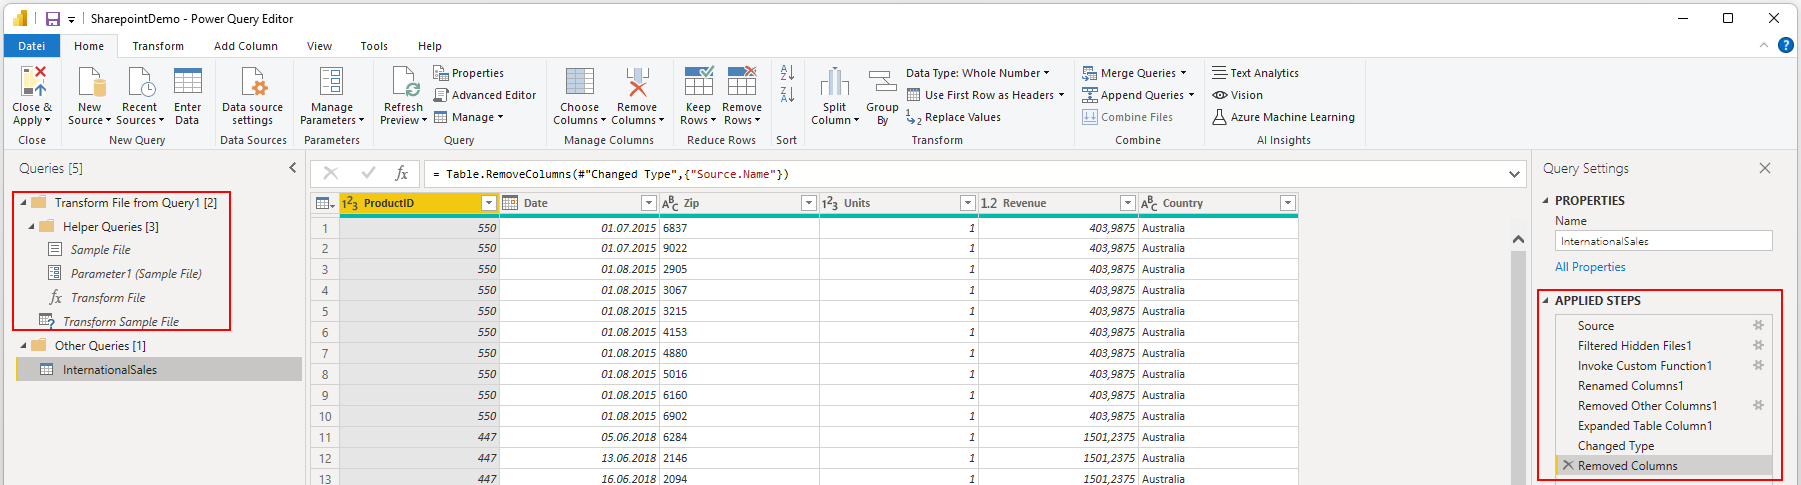Open the Data Type: Whole Number dropdown

click(x=978, y=73)
